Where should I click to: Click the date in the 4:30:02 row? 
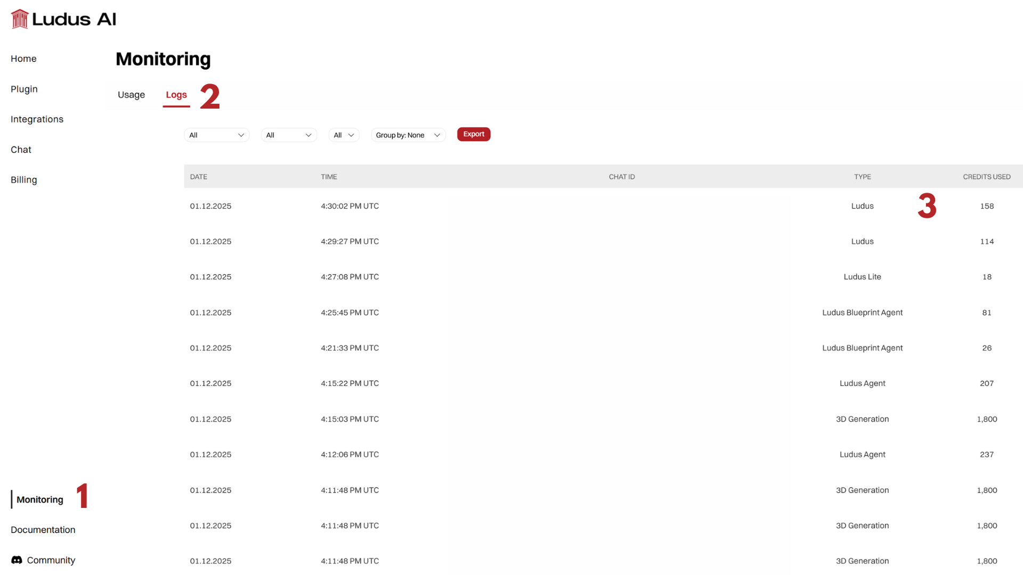(x=210, y=206)
